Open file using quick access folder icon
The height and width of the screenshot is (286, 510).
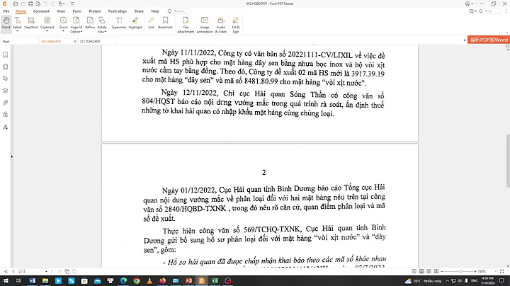(x=16, y=4)
